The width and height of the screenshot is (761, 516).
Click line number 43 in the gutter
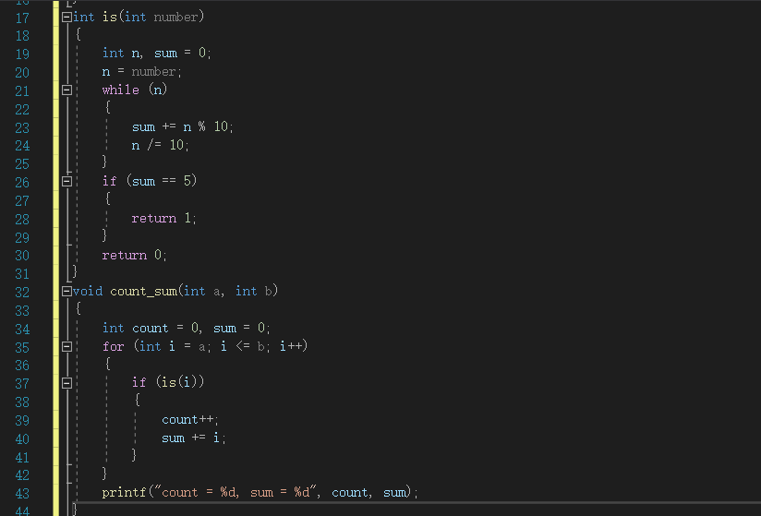click(x=22, y=494)
